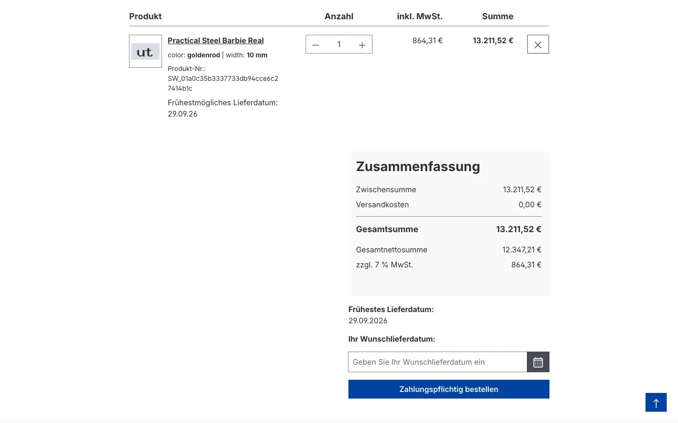Click the Anzahl column header
This screenshot has width=678, height=423.
(339, 16)
